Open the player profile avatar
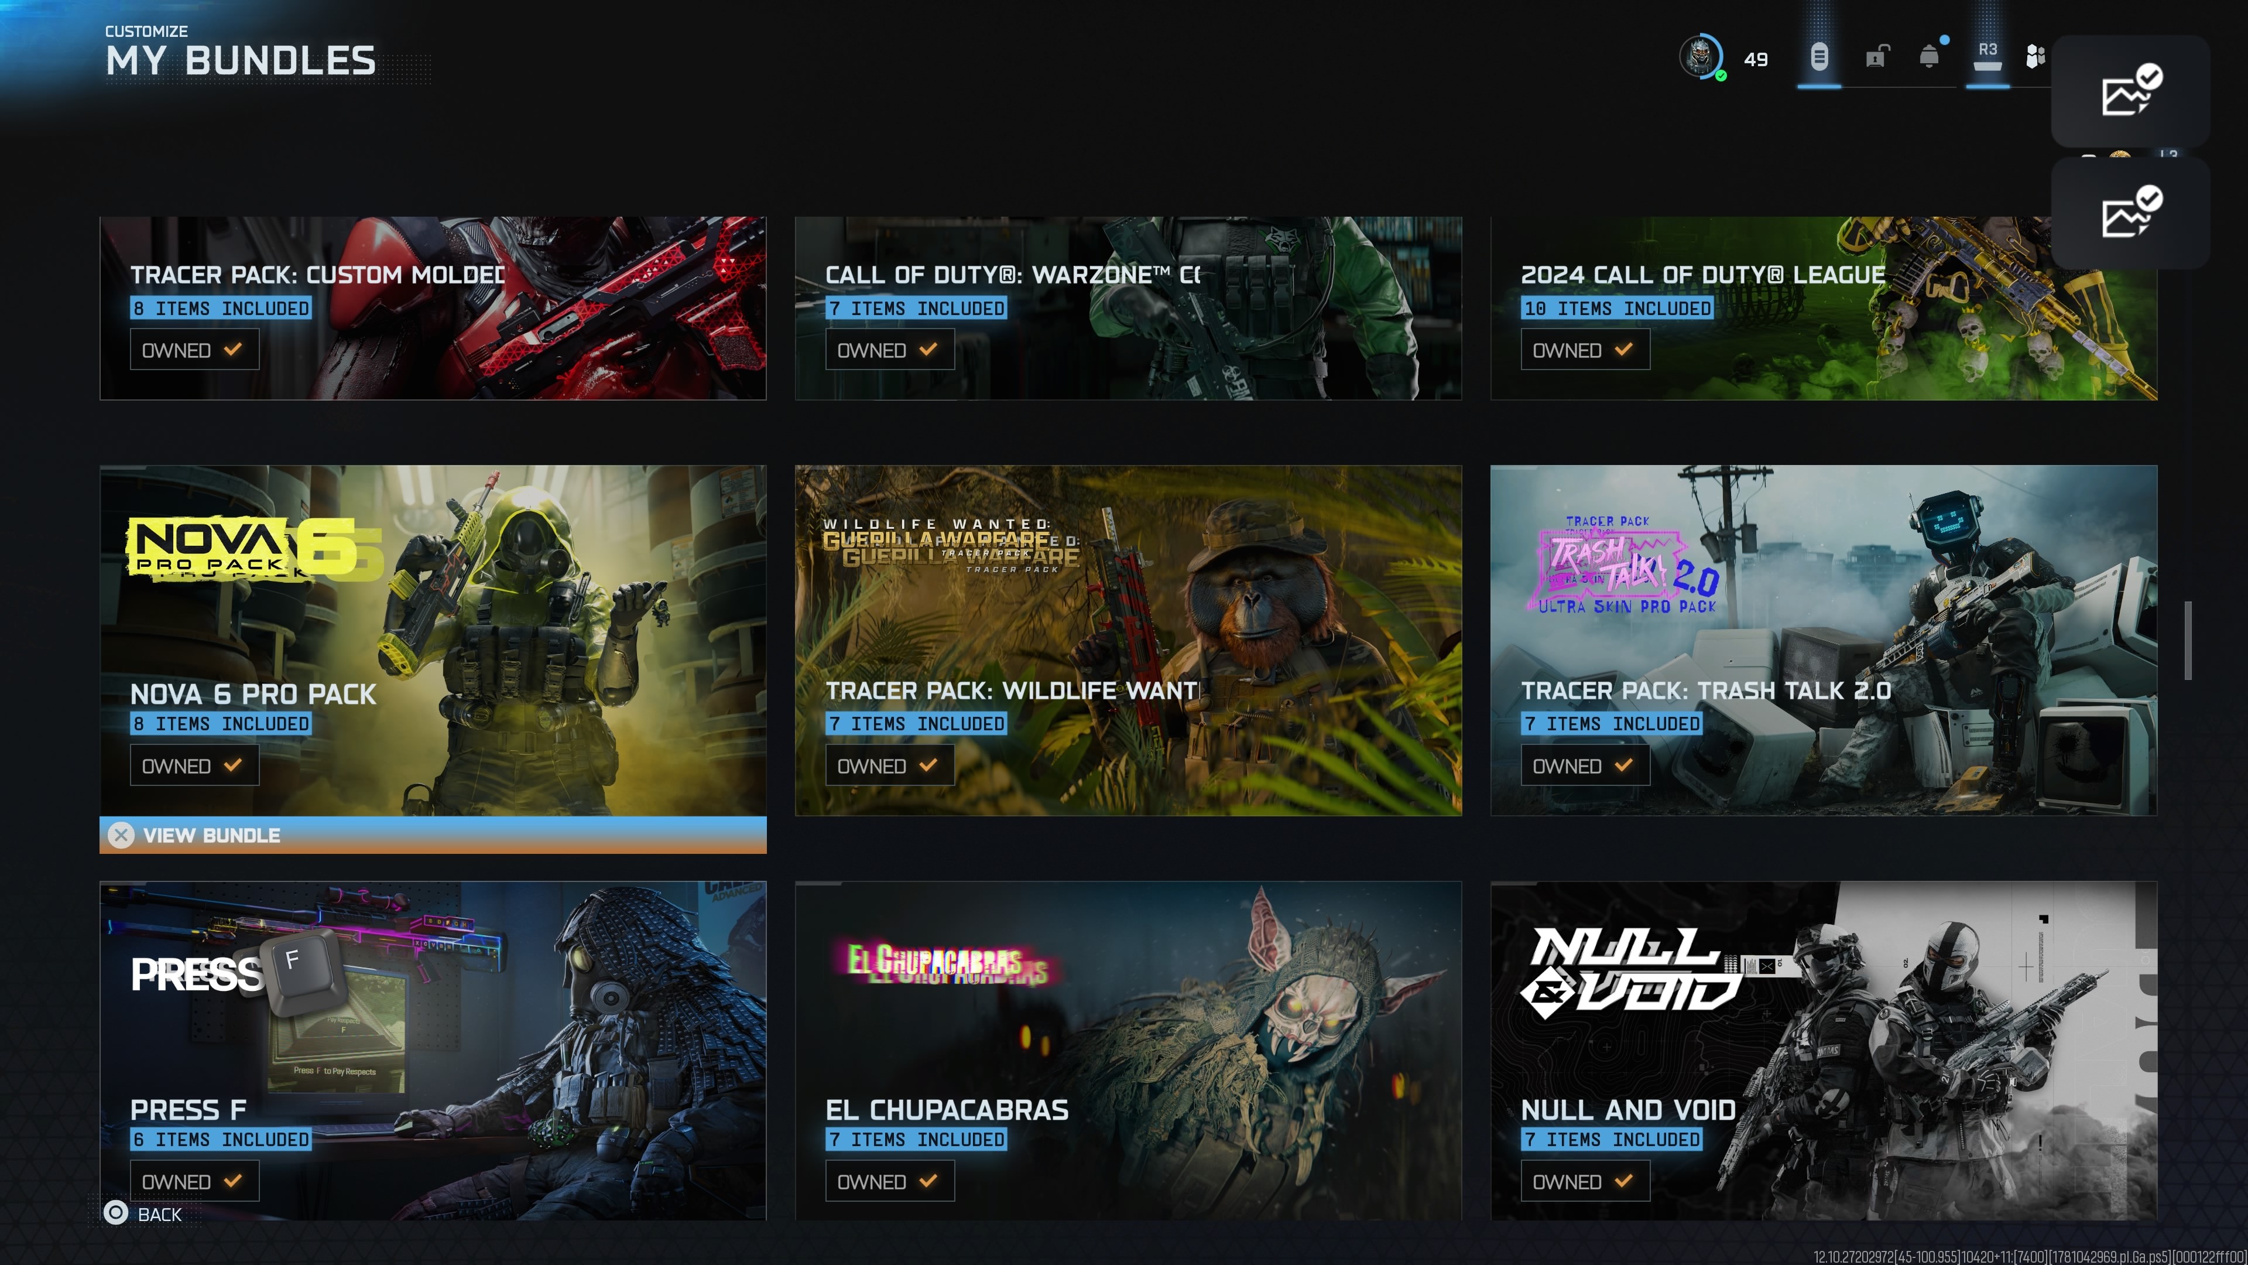 1700,57
